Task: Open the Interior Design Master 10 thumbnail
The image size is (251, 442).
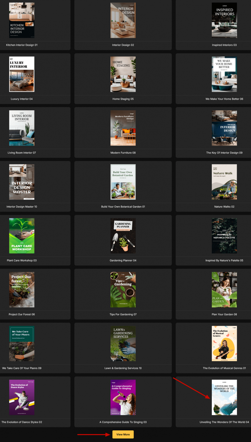Action: pos(22,182)
